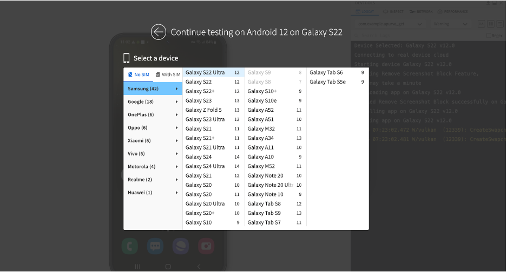Toggle the wrap lines icon in DevTools
This screenshot has width=507, height=272.
coord(500,24)
